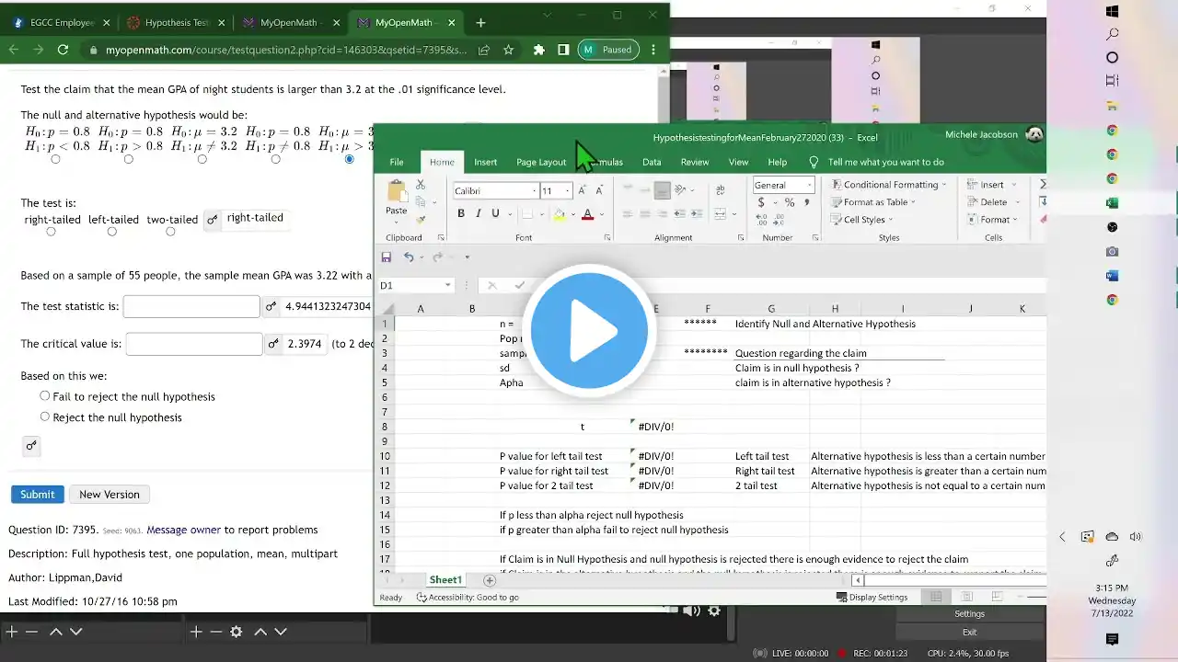1178x662 pixels.
Task: Choose the two-tailed test radio button
Action: click(x=170, y=232)
